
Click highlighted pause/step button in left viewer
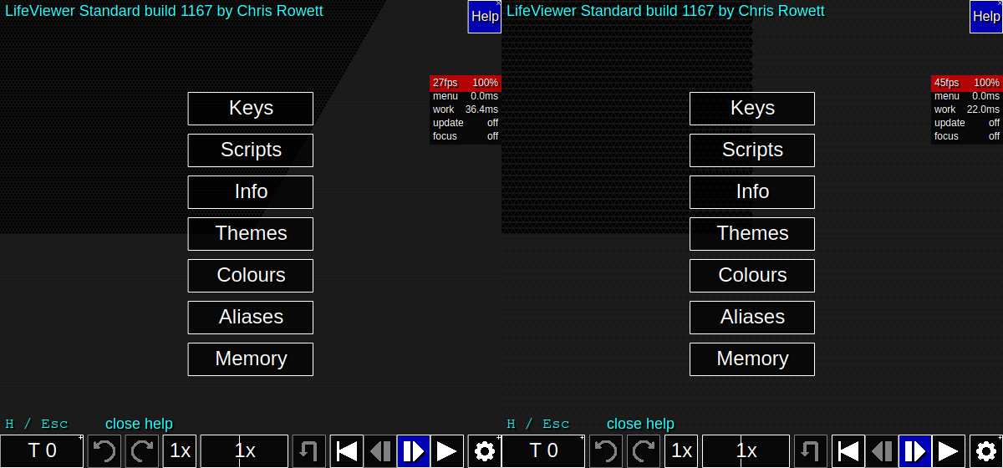point(414,451)
